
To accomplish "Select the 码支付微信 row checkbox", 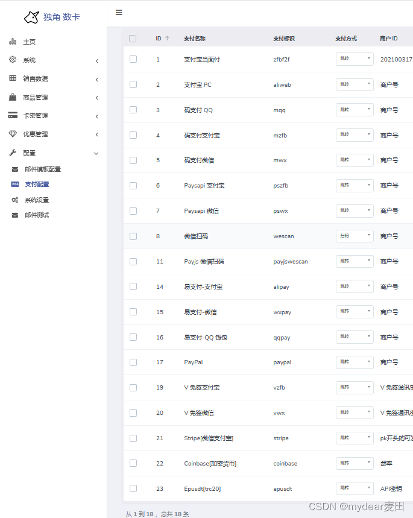I will pyautogui.click(x=133, y=160).
